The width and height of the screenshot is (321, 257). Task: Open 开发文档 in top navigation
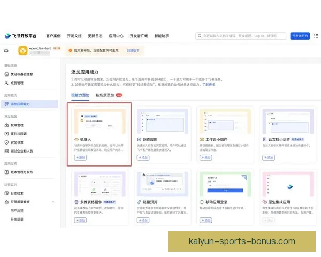click(x=74, y=36)
